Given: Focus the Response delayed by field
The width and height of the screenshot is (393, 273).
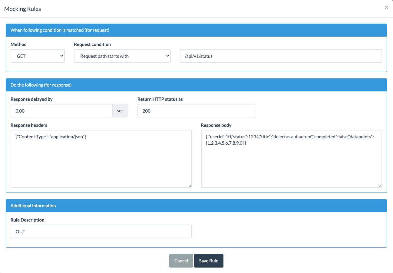Looking at the screenshot, I should pyautogui.click(x=61, y=111).
